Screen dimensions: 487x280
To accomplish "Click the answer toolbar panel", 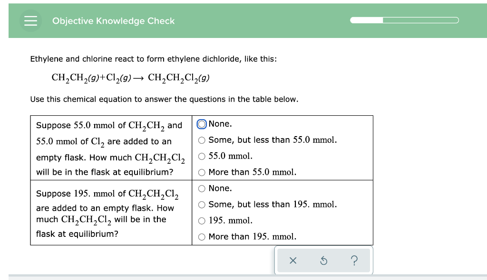I will 324,260.
